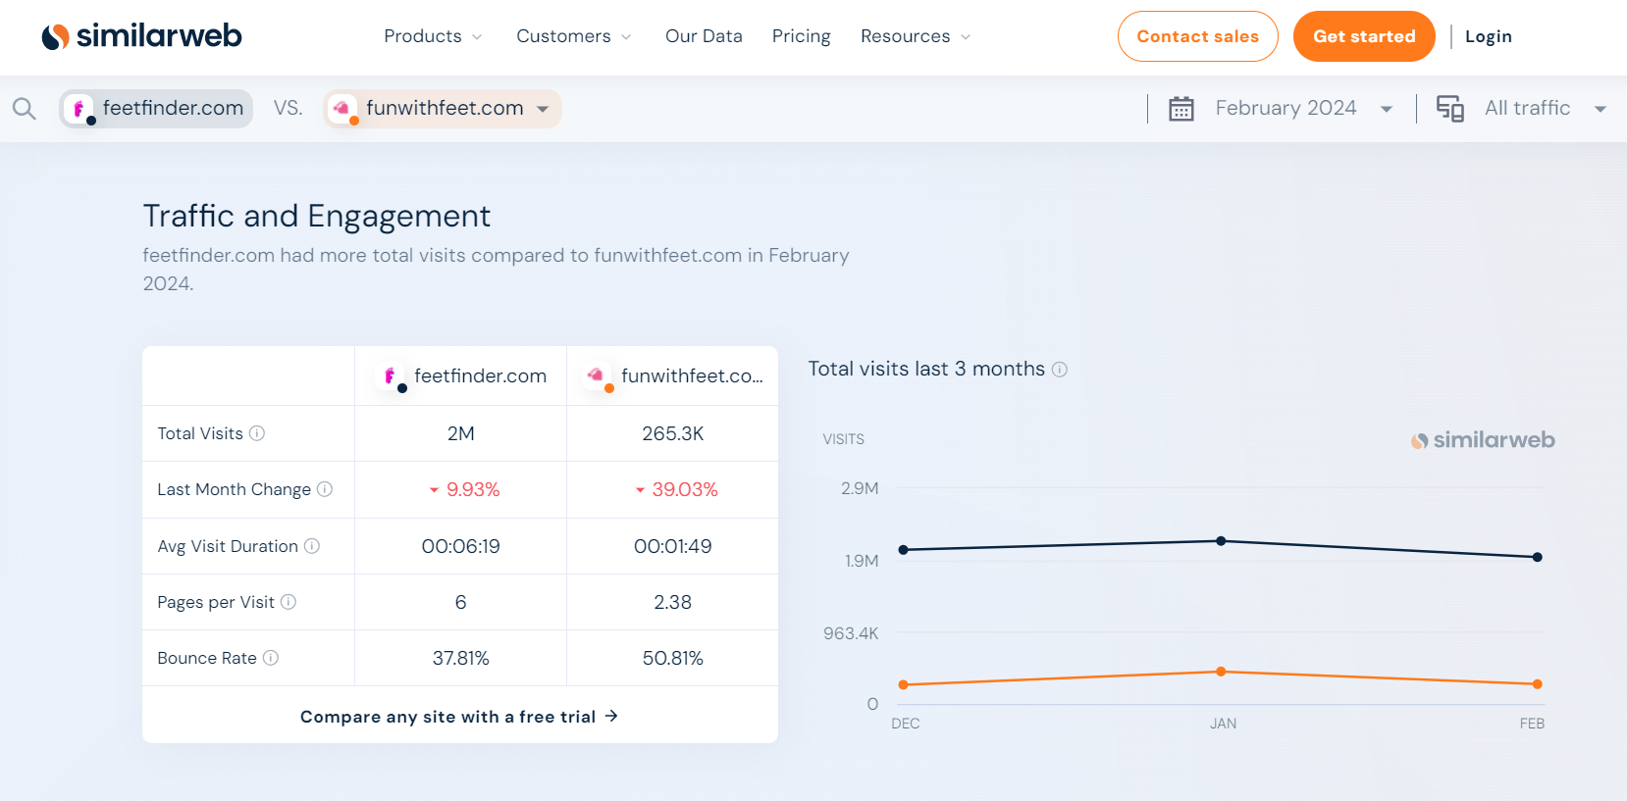This screenshot has height=801, width=1627.
Task: Click the 37.81% bounce rate value
Action: [x=461, y=658]
